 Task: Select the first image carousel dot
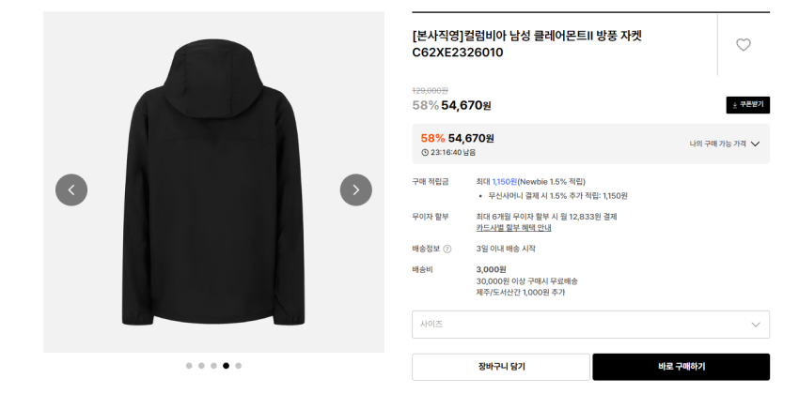pos(189,366)
